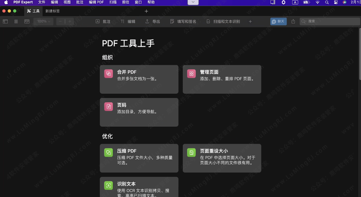The height and width of the screenshot is (197, 361).
Task: Open the 合并 PDF tool card
Action: point(139,79)
